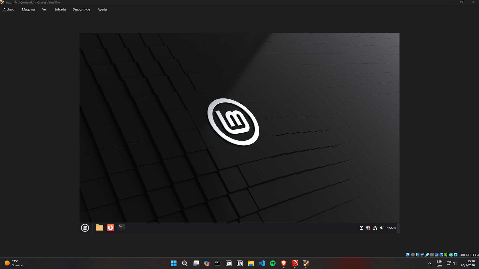This screenshot has height=269, width=479.
Task: Click the VirtualBox network adapters indicator
Action: [x=422, y=255]
